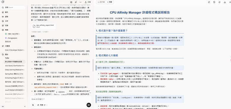Download the report via download icon
This screenshot has width=231, height=109.
[x=225, y=2]
